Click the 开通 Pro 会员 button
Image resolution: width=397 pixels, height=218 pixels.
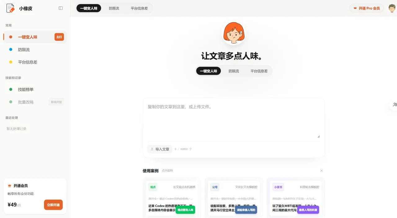point(367,8)
